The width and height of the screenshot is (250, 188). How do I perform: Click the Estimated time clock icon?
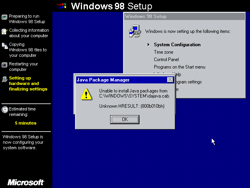click(5, 110)
